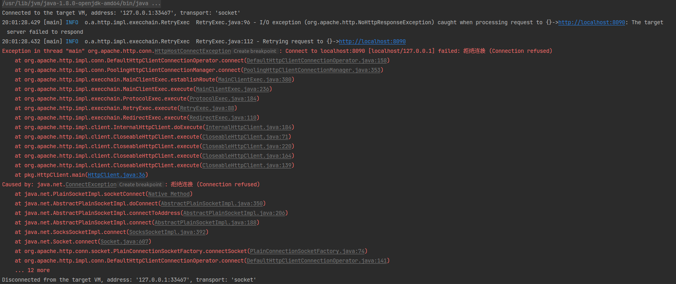Click 'Connect to localhost:8090' error text

pos(325,51)
